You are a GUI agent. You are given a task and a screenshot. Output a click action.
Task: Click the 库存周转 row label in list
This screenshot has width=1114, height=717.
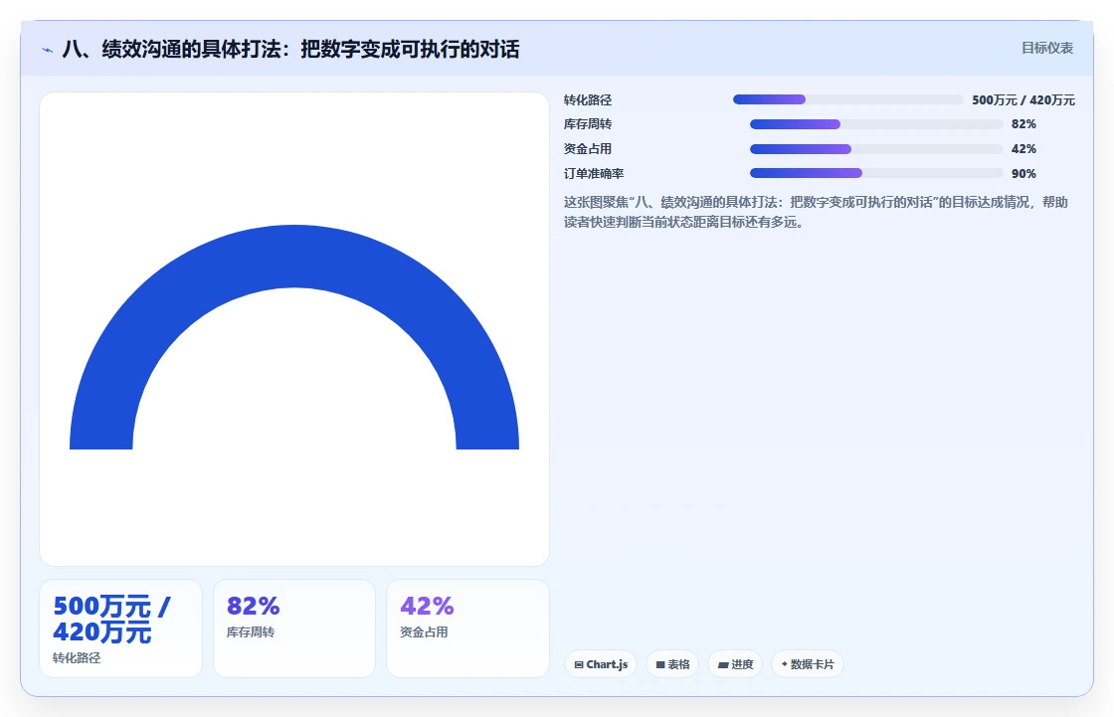(588, 124)
